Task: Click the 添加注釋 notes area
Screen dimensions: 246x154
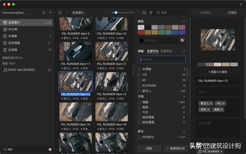Action: tap(218, 128)
